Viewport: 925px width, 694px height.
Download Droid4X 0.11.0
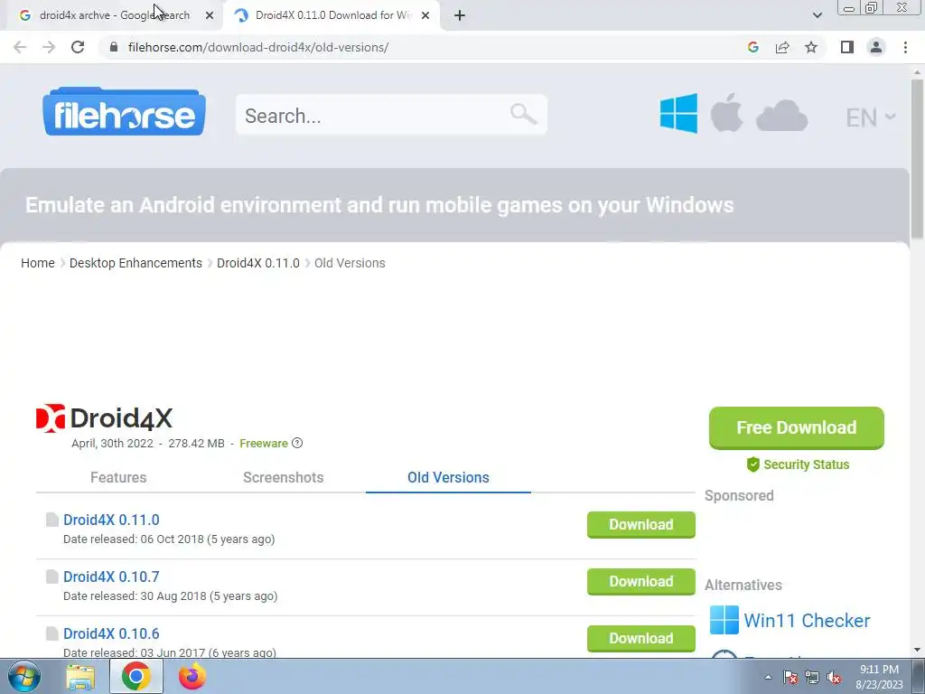click(x=640, y=525)
